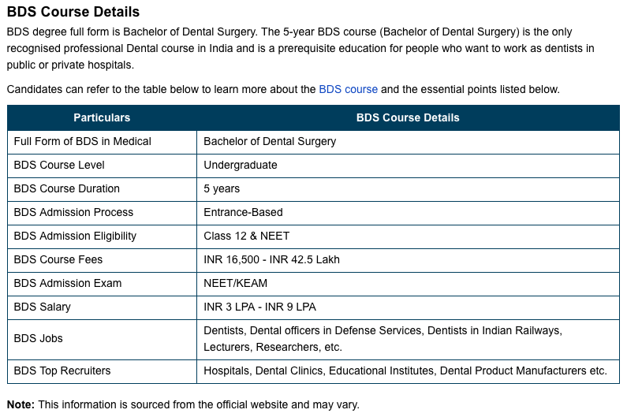Click the "Full Form of BDS in Medical" cell

coord(82,141)
